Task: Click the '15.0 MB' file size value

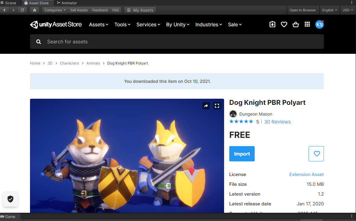Action: pyautogui.click(x=315, y=184)
